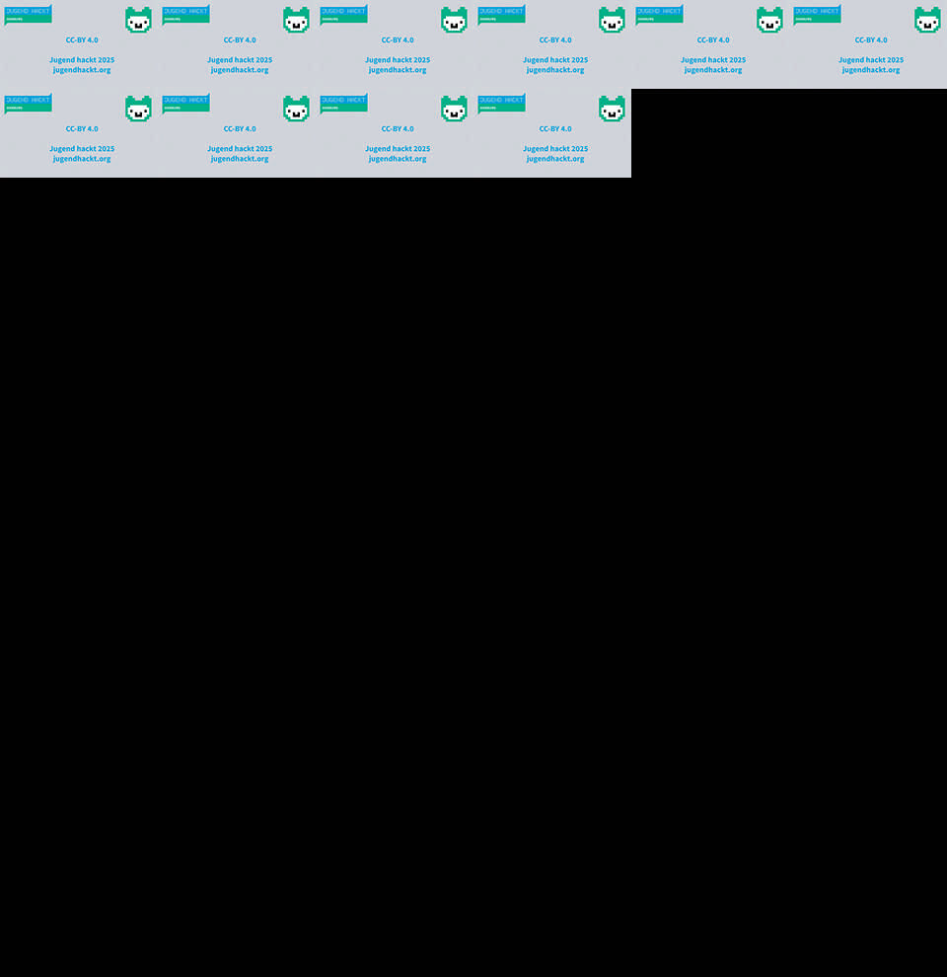Screen dimensions: 947x977
Task: Click the alpaca mascot in the last bottom-row tile
Action: [x=612, y=110]
